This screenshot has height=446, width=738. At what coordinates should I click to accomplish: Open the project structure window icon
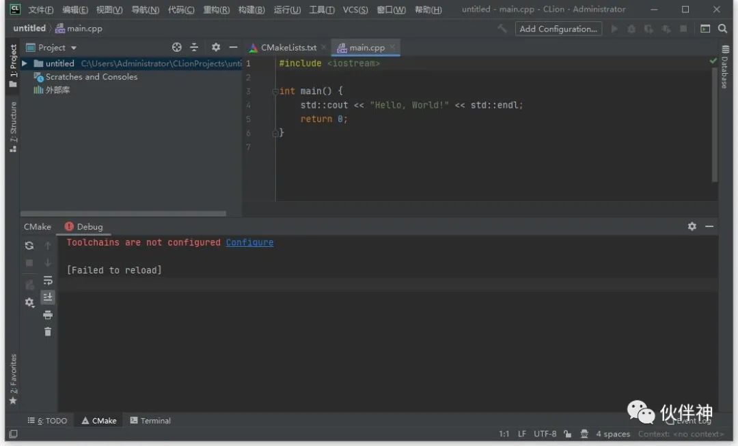(705, 29)
